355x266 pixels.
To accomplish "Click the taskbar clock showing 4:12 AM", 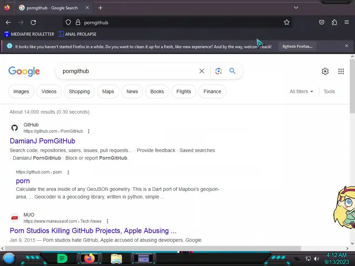I will click(336, 258).
